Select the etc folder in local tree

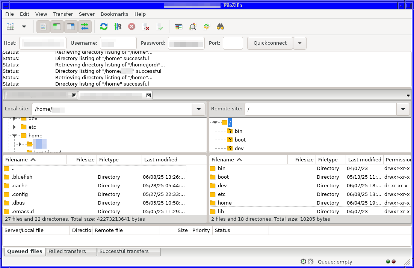pyautogui.click(x=32, y=127)
